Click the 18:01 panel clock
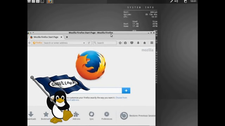The height and width of the screenshot is (126, 225). click(x=193, y=1)
